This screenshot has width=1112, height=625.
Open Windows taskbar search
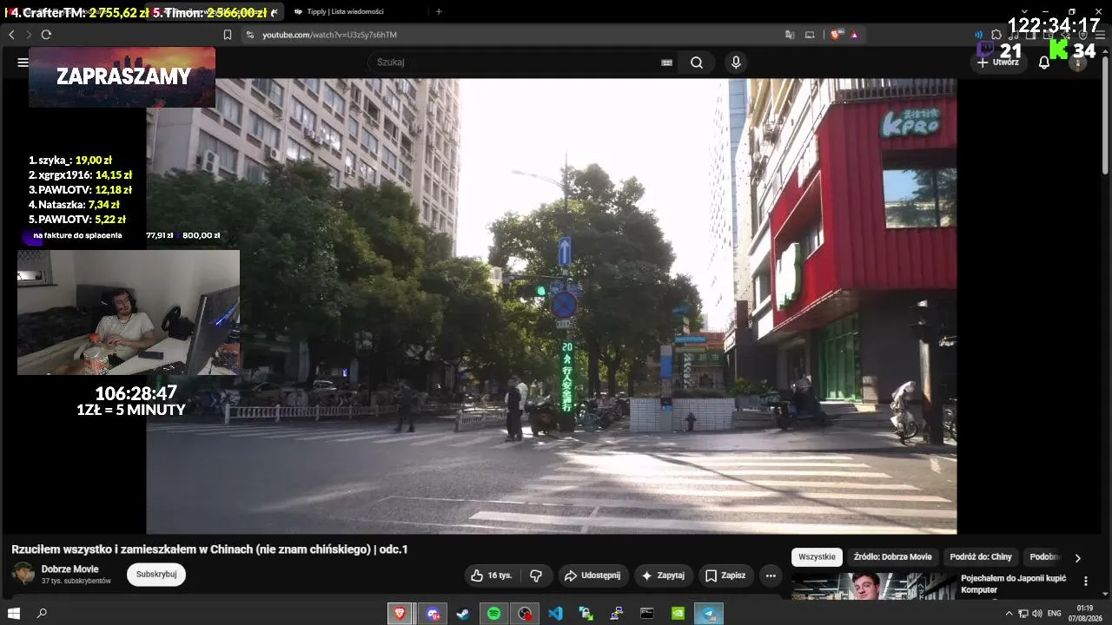42,614
